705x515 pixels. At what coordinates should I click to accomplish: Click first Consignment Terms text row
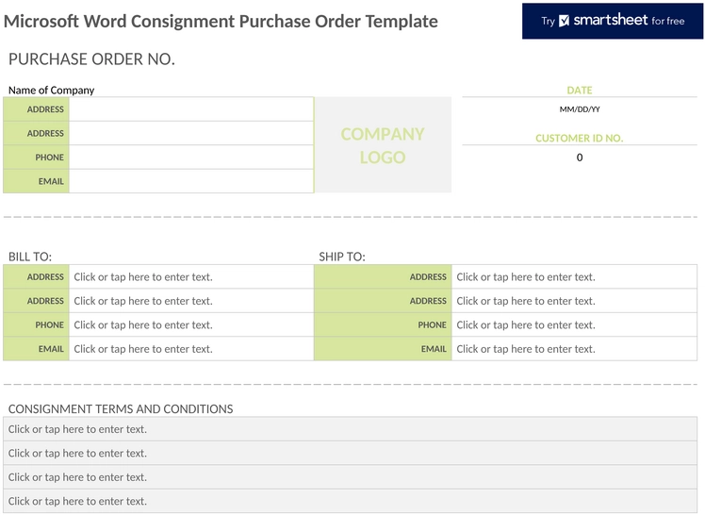[351, 429]
